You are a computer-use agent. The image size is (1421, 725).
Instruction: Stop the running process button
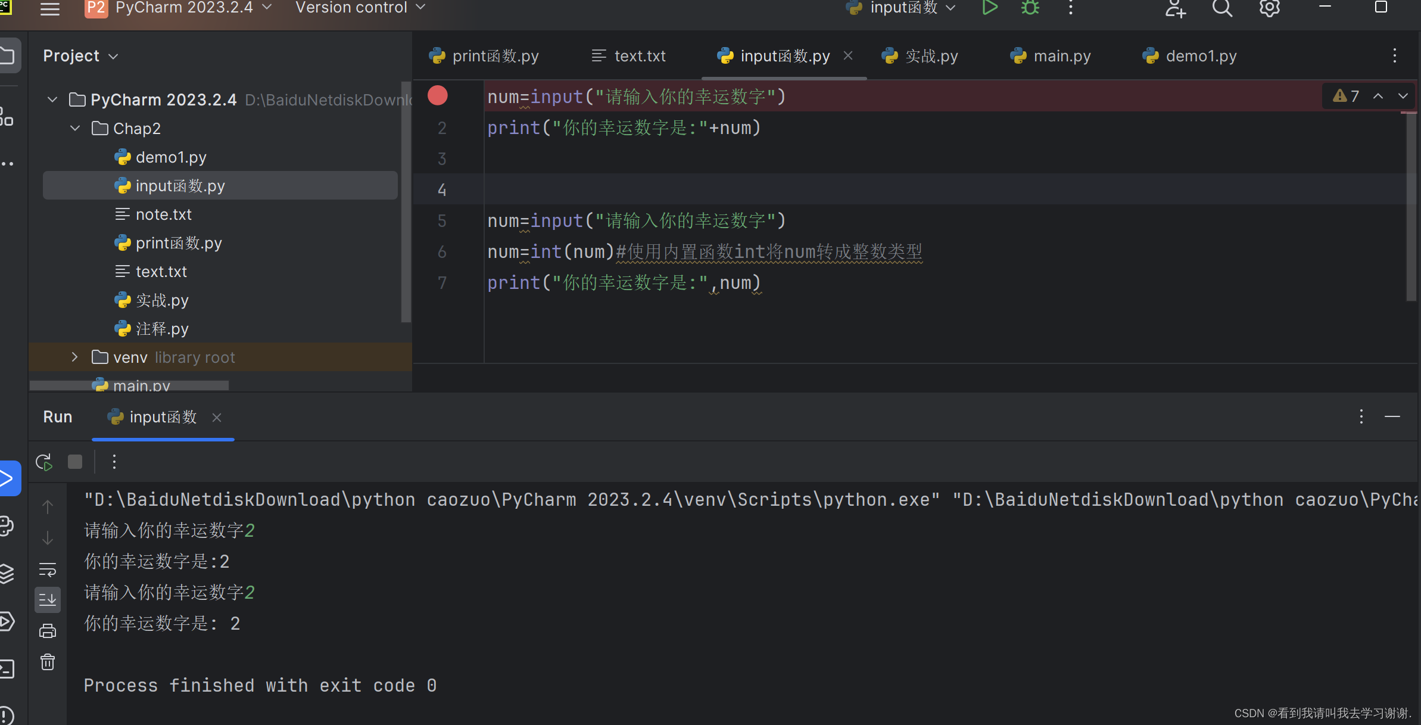pos(75,462)
